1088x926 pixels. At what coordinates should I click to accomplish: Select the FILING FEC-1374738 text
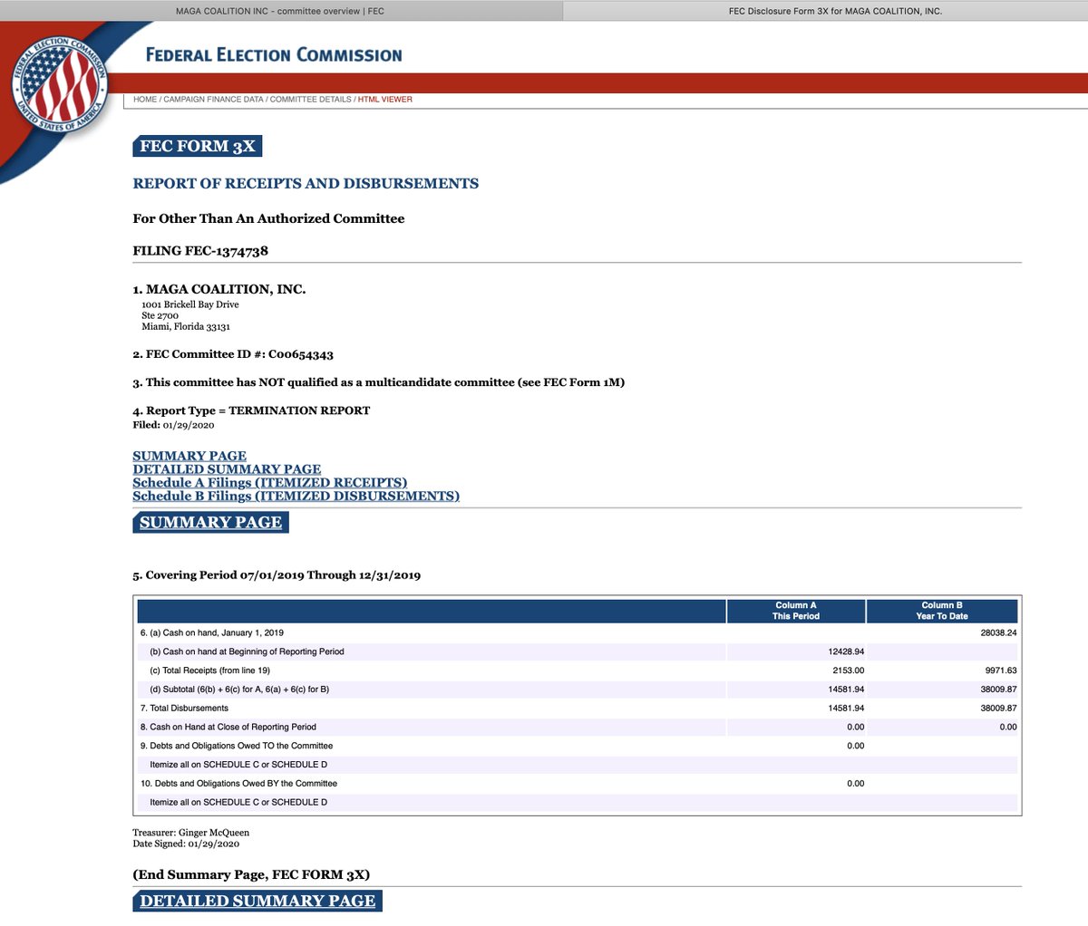200,251
